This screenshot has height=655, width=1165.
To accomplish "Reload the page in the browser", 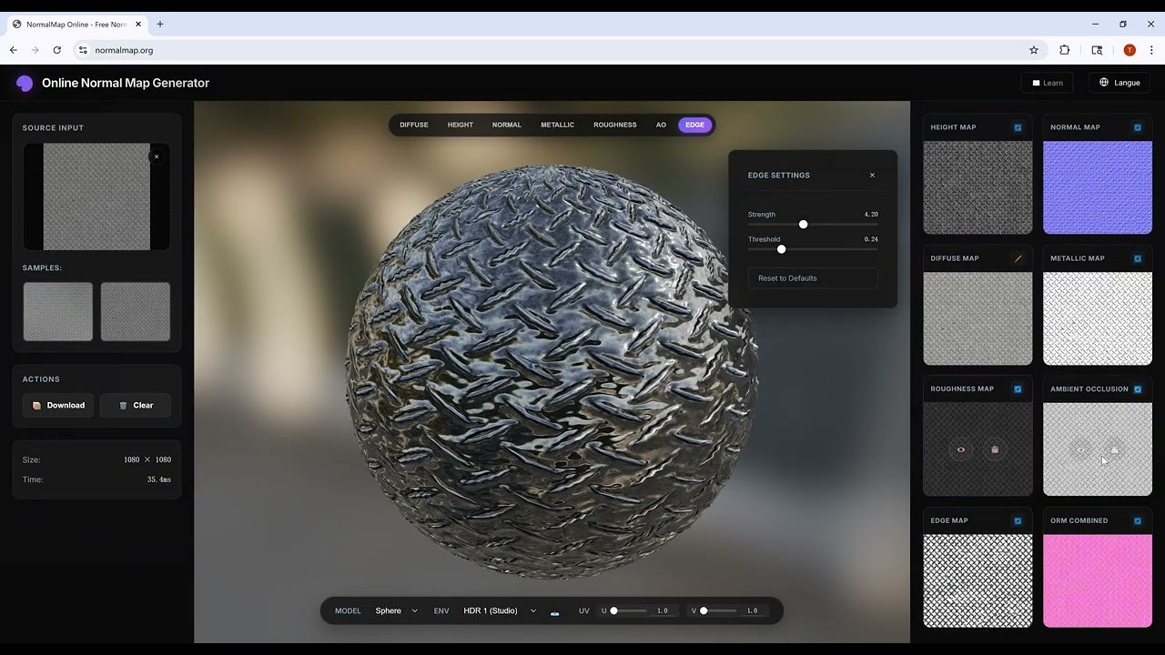I will [56, 50].
